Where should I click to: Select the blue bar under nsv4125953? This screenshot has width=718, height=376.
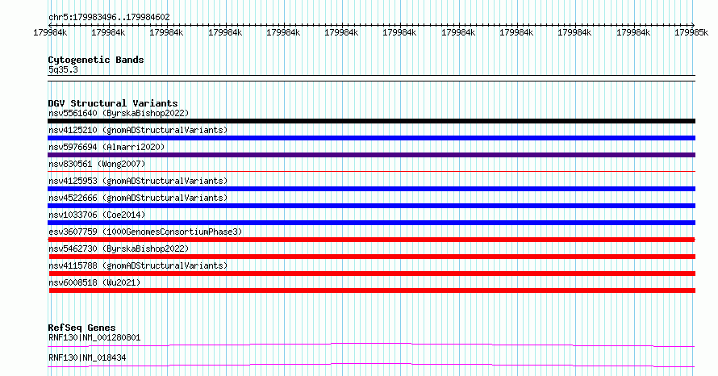click(371, 189)
